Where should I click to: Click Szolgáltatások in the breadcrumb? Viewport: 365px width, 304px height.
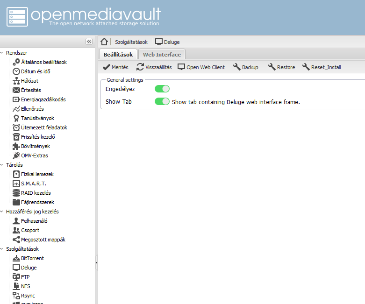click(131, 42)
